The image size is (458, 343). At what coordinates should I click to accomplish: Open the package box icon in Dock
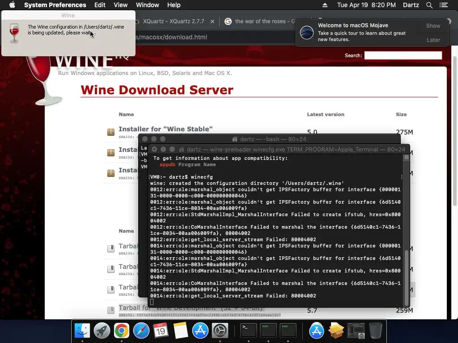(336, 330)
